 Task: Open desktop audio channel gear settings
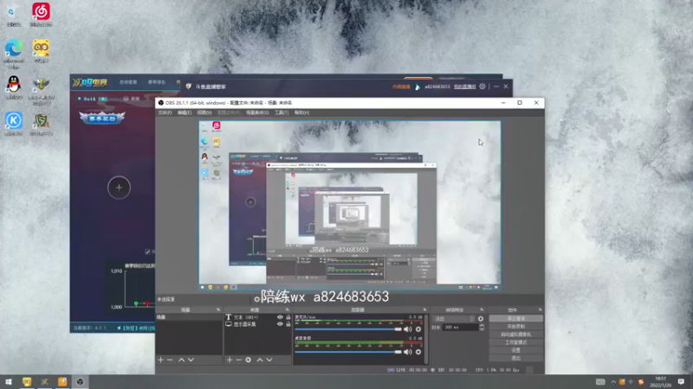[x=418, y=352]
